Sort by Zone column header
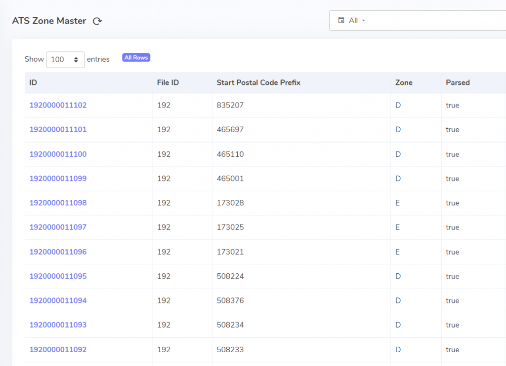Image resolution: width=506 pixels, height=366 pixels. pos(404,82)
